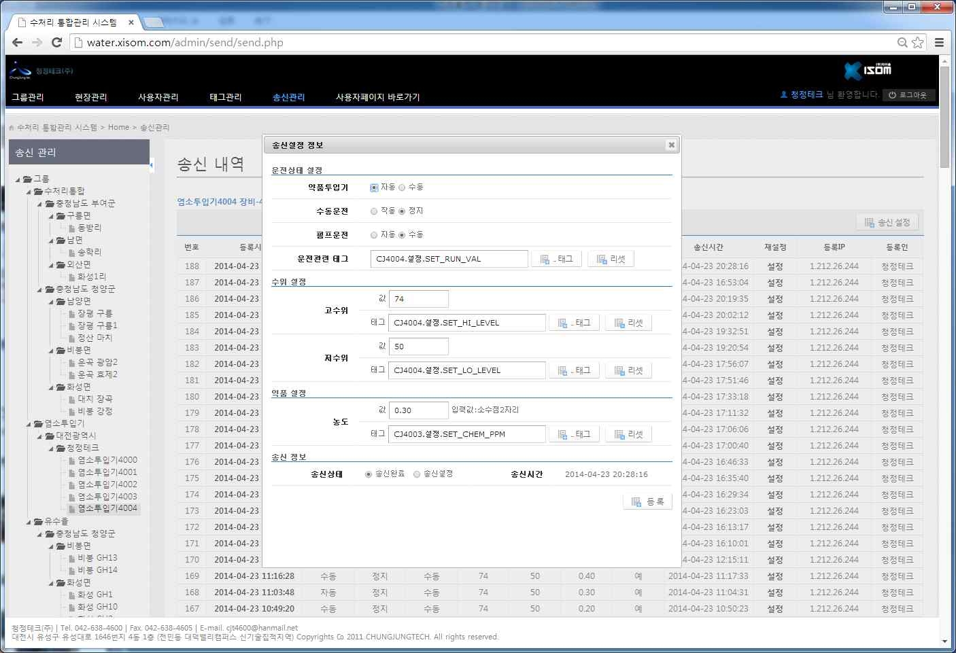Go back with the browser back arrow

click(x=18, y=42)
